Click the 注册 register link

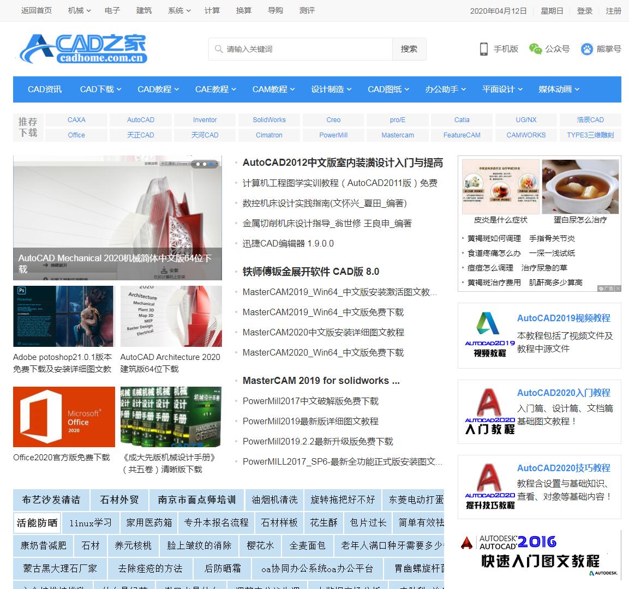(x=613, y=11)
